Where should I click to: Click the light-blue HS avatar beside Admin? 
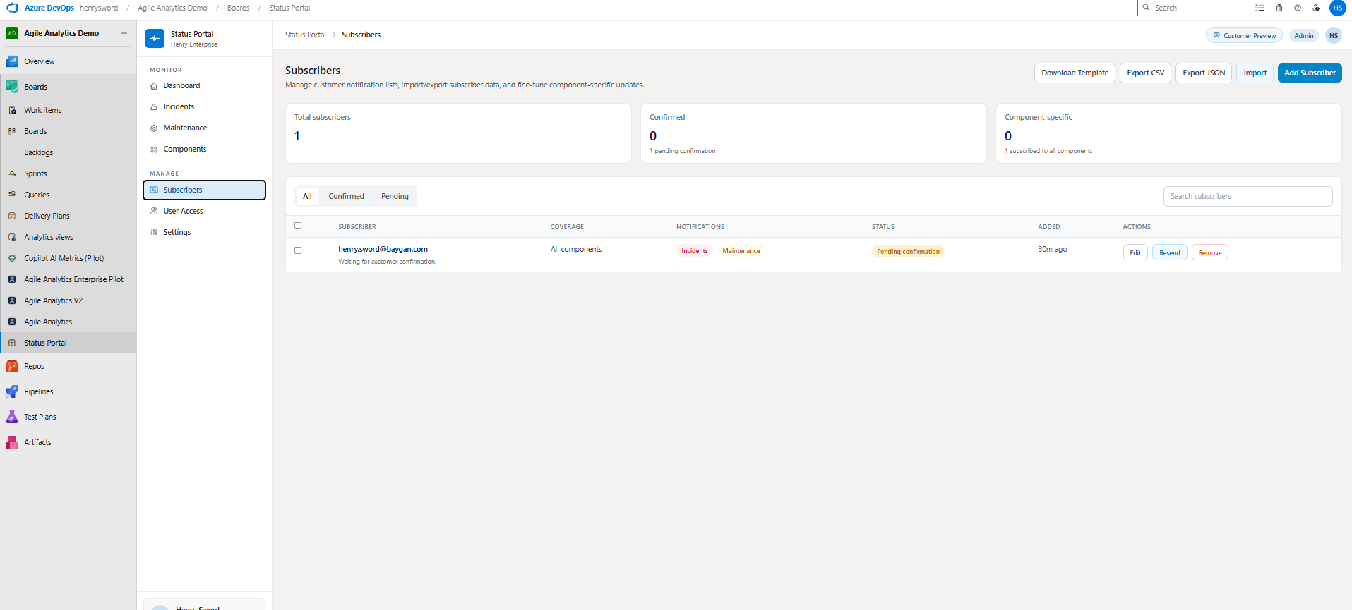(1333, 35)
